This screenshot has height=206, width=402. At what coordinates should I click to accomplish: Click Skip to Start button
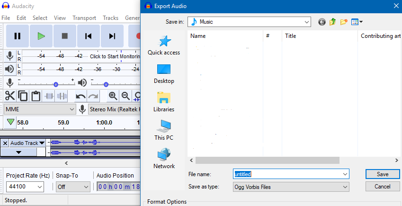click(x=88, y=36)
